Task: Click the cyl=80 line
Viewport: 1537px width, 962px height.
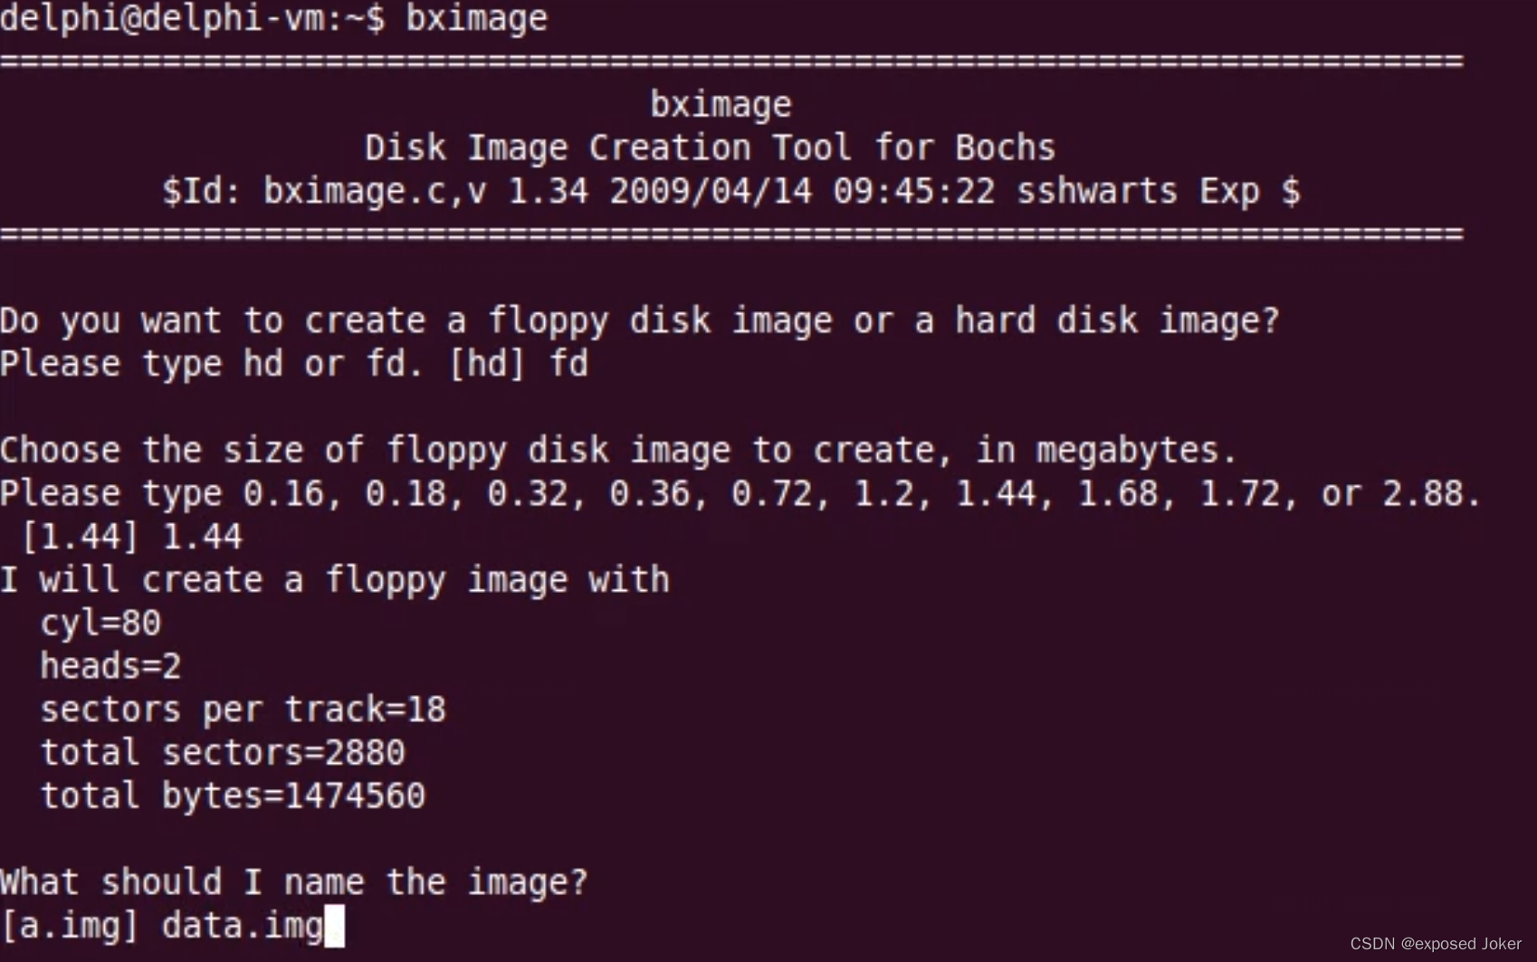Action: tap(100, 624)
